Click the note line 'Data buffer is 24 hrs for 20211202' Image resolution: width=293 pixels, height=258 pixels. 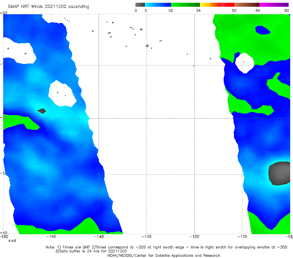[x=91, y=251]
